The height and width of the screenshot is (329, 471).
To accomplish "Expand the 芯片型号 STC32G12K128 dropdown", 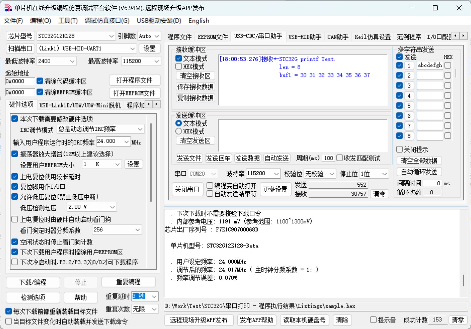I will 112,36.
